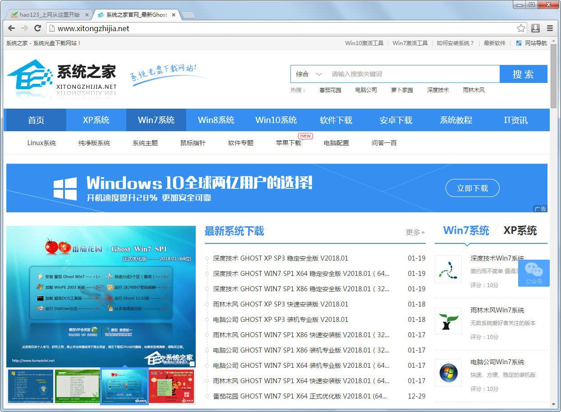This screenshot has height=412, width=561.
Task: Select the green slideshow thumbnail
Action: (78, 386)
